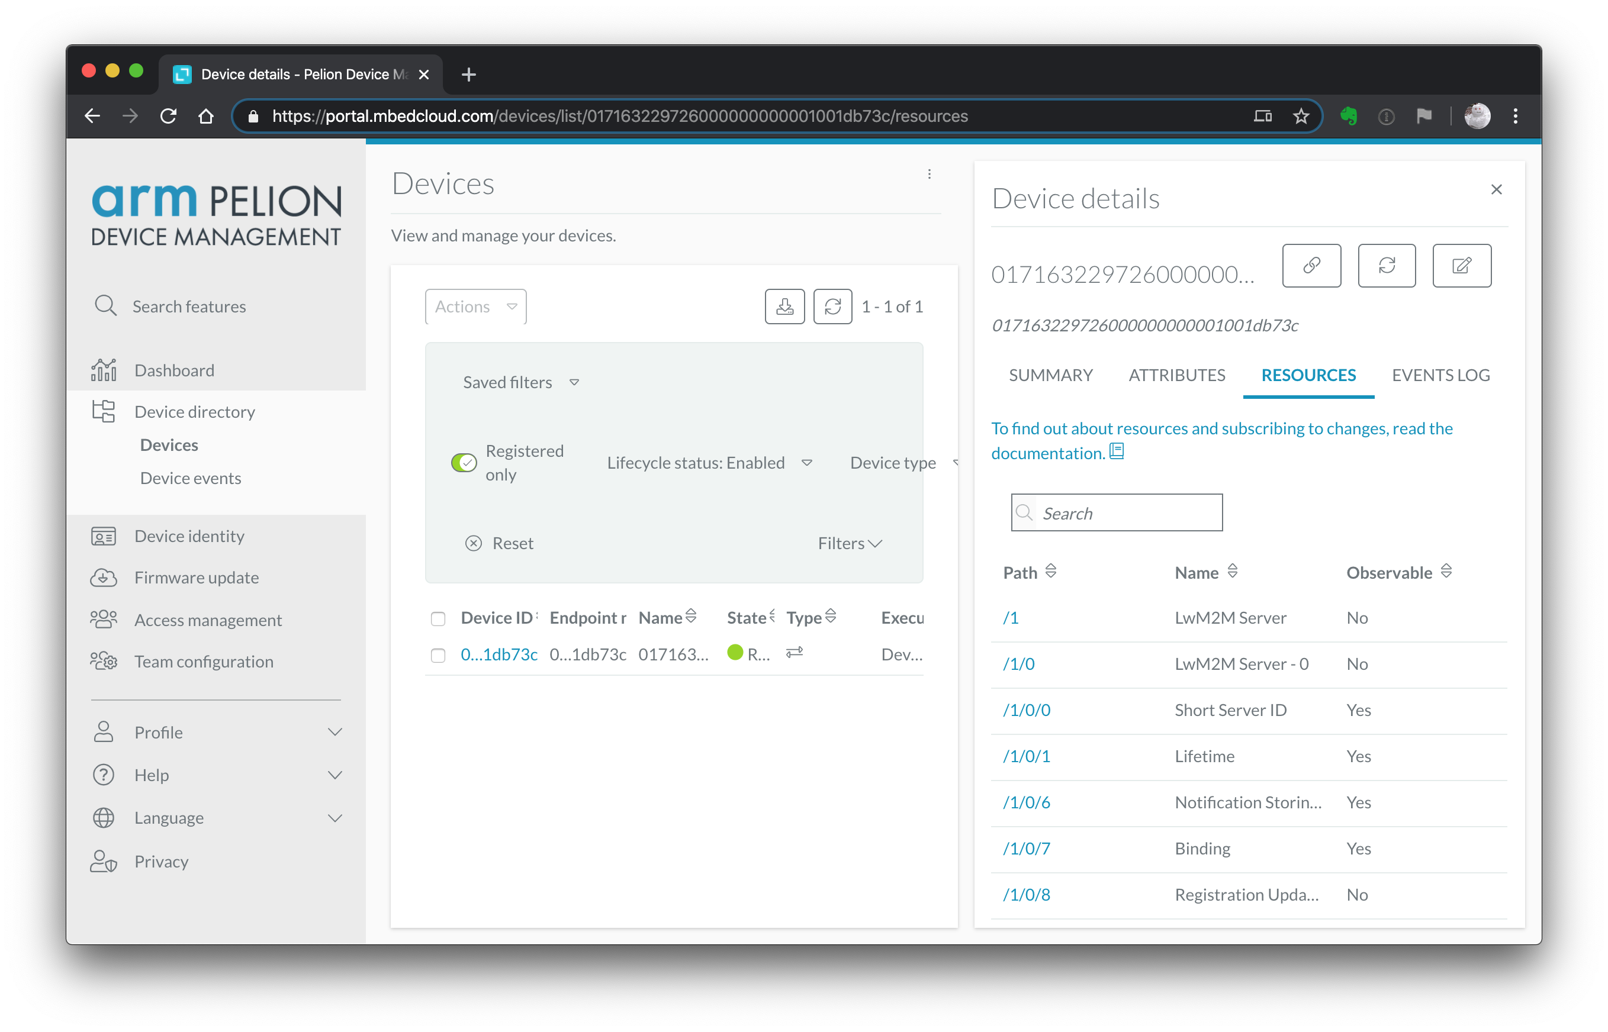The image size is (1608, 1032).
Task: Expand the Saved filters dropdown
Action: 521,382
